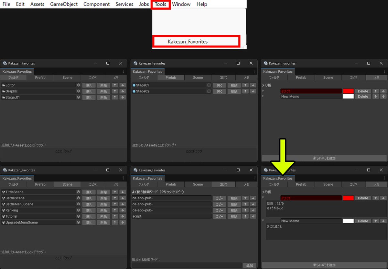Open the kebab options menu in the Editor/Graphic folder window

click(124, 71)
